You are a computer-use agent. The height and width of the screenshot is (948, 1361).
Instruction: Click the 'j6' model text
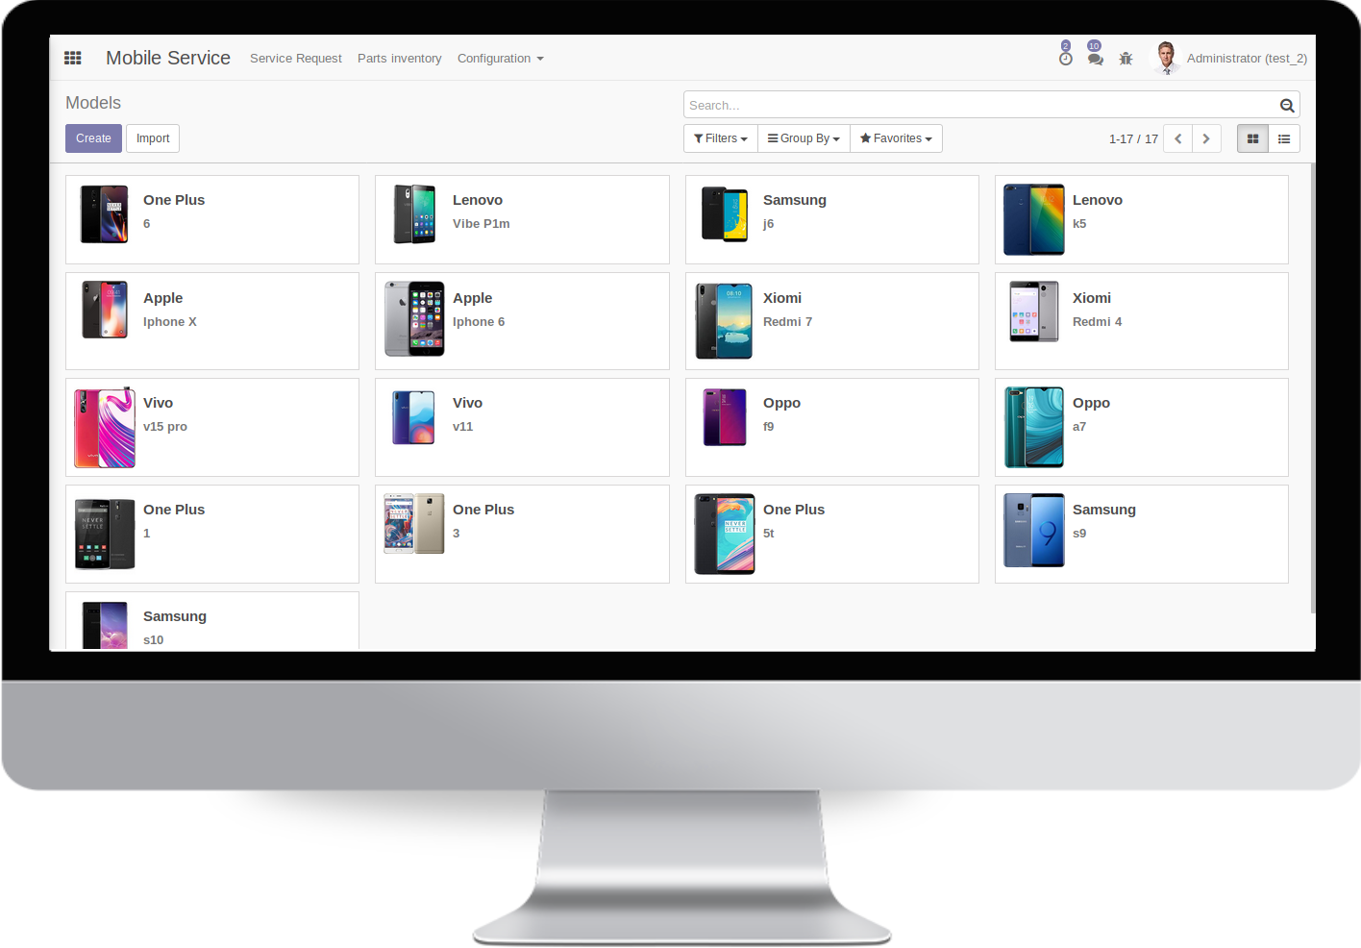tap(769, 223)
